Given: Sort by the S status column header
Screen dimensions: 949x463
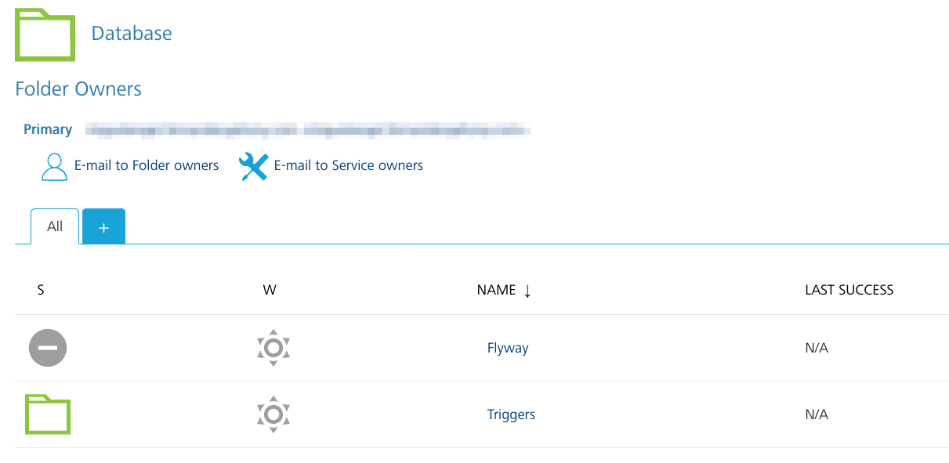Looking at the screenshot, I should point(41,290).
